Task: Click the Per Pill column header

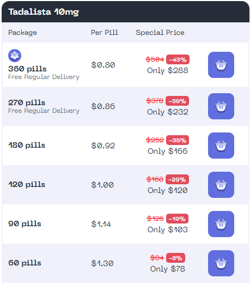Action: [105, 33]
